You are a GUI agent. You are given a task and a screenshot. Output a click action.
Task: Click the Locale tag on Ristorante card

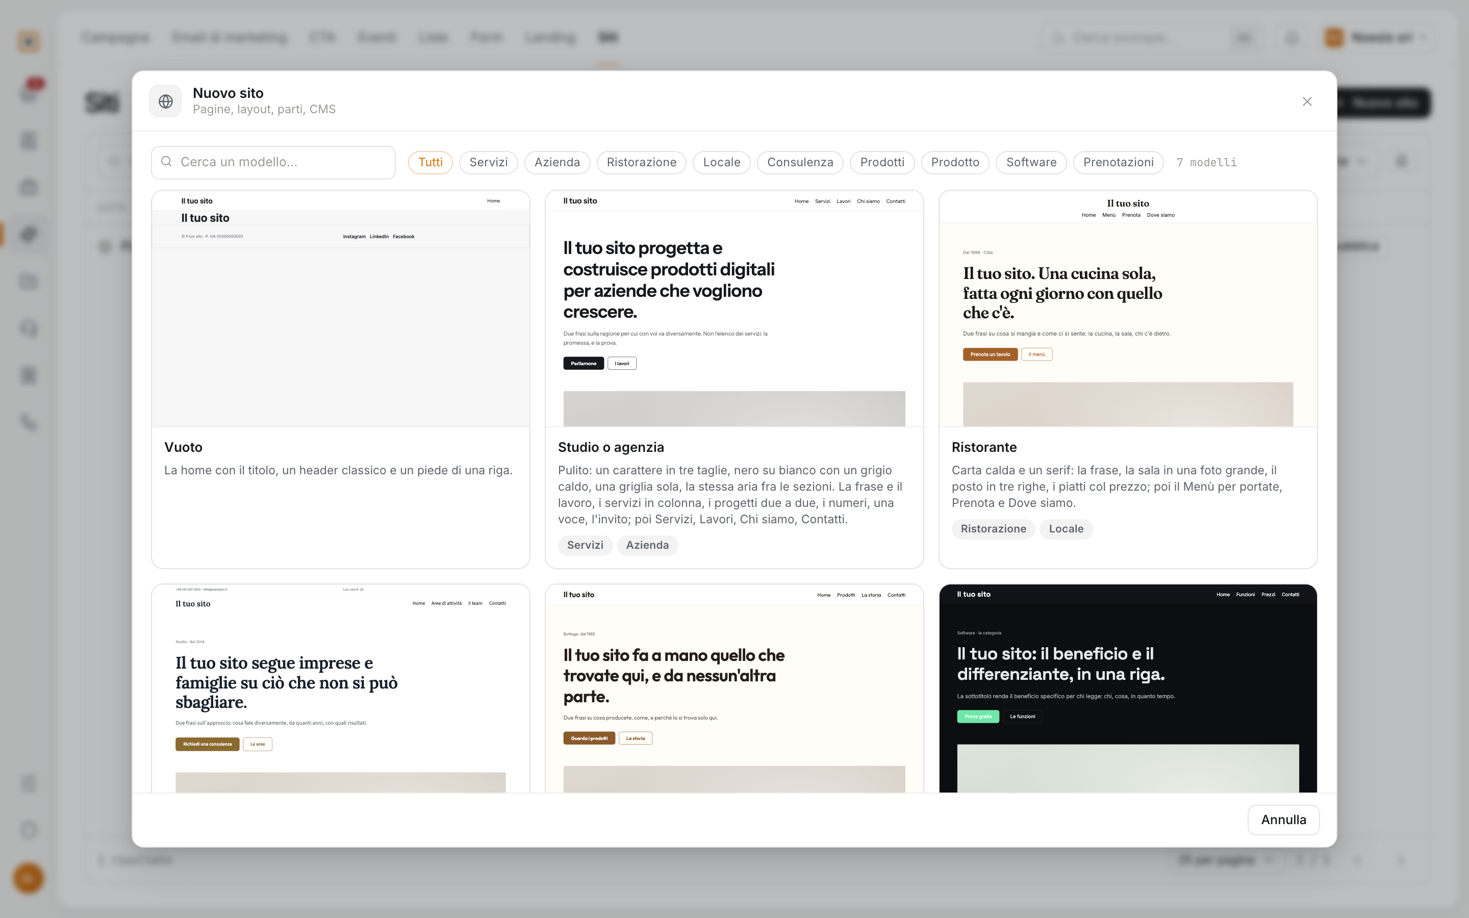[1066, 529]
